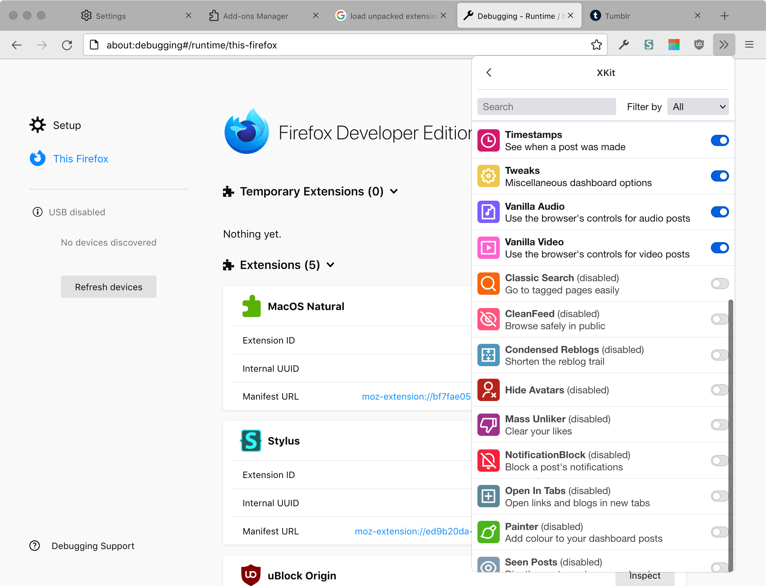The width and height of the screenshot is (766, 586).
Task: Switch to the Tumblr tab
Action: point(618,16)
